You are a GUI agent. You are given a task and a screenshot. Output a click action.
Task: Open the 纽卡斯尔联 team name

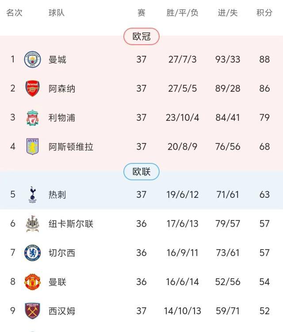[71, 224]
